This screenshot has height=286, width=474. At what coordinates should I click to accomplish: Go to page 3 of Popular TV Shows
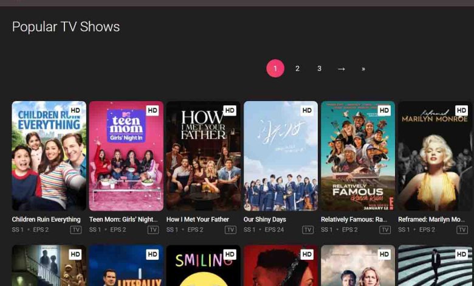[319, 69]
